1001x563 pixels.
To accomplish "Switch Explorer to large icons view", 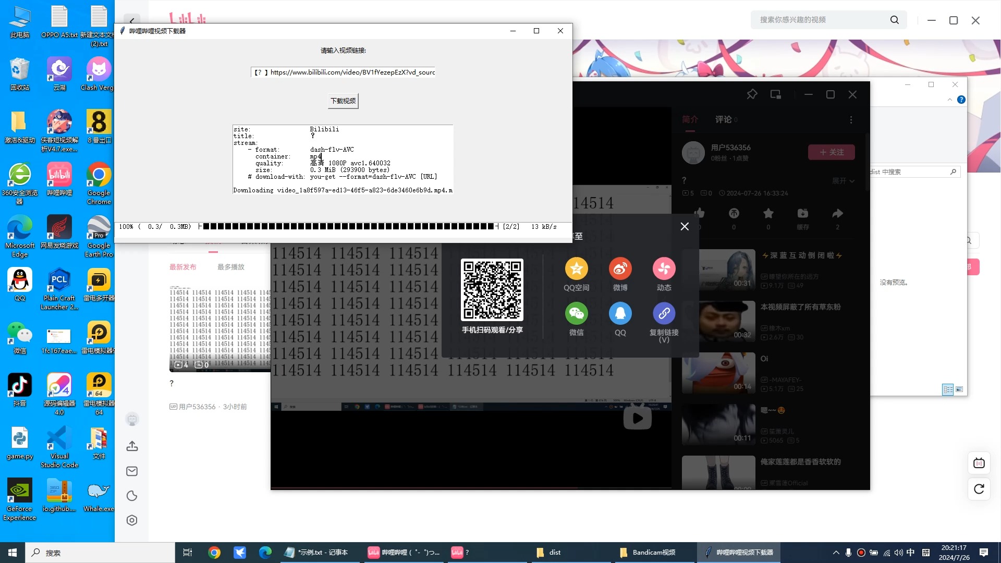I will click(959, 389).
